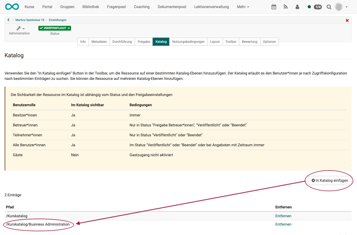Remove the Business Administration catalog entry
The image size is (357, 235).
(x=283, y=224)
